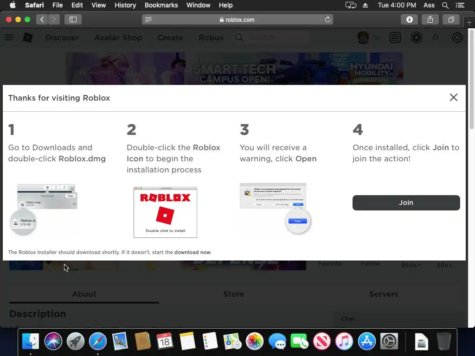Click the screen mirroring display icon
The width and height of the screenshot is (475, 356).
(x=351, y=5)
